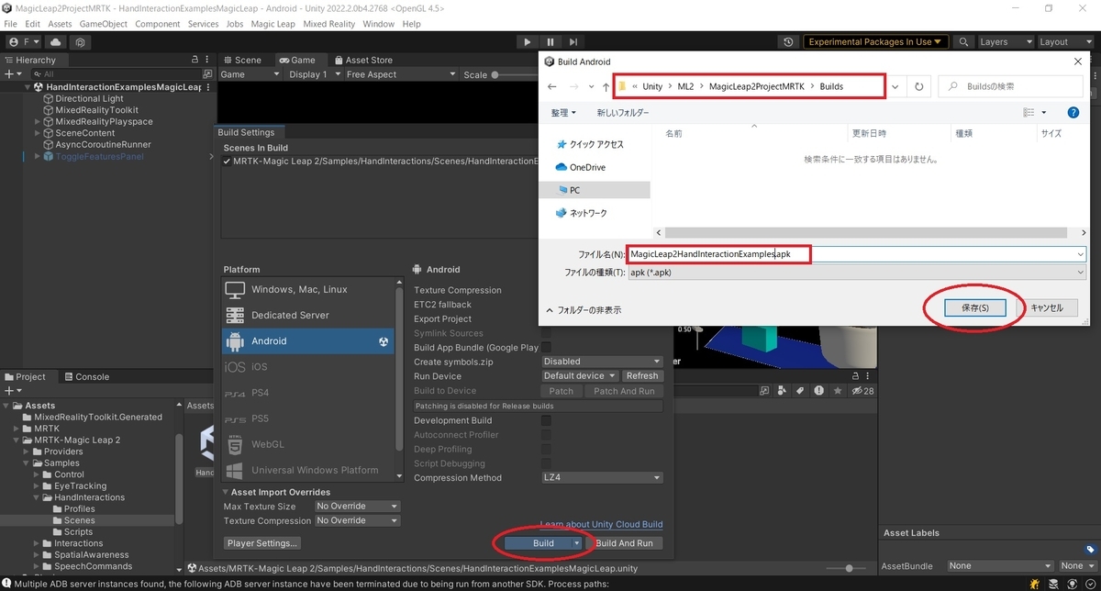Collapse the HandInteractionExamplesMagicLeap scene

click(28, 87)
